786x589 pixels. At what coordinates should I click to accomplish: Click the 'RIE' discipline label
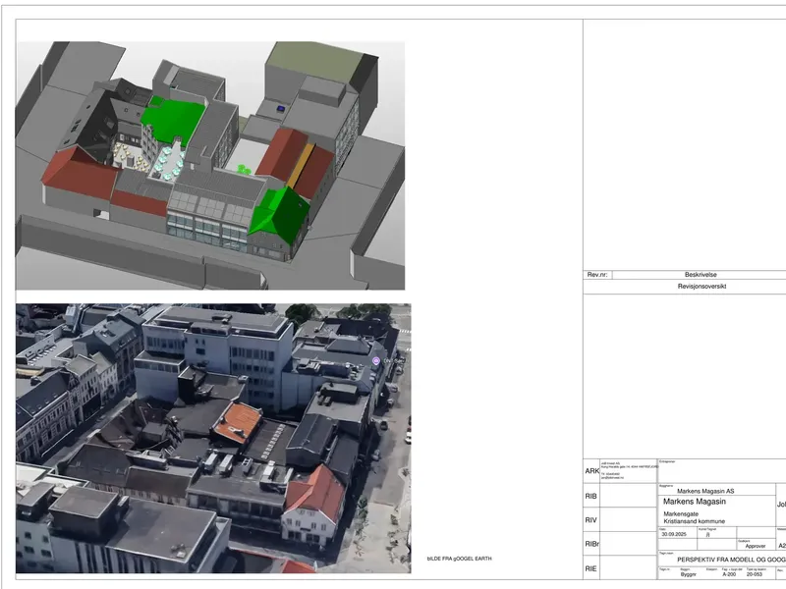[591, 568]
